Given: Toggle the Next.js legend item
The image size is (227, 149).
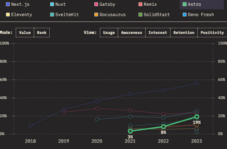Looking at the screenshot, I should point(18,4).
